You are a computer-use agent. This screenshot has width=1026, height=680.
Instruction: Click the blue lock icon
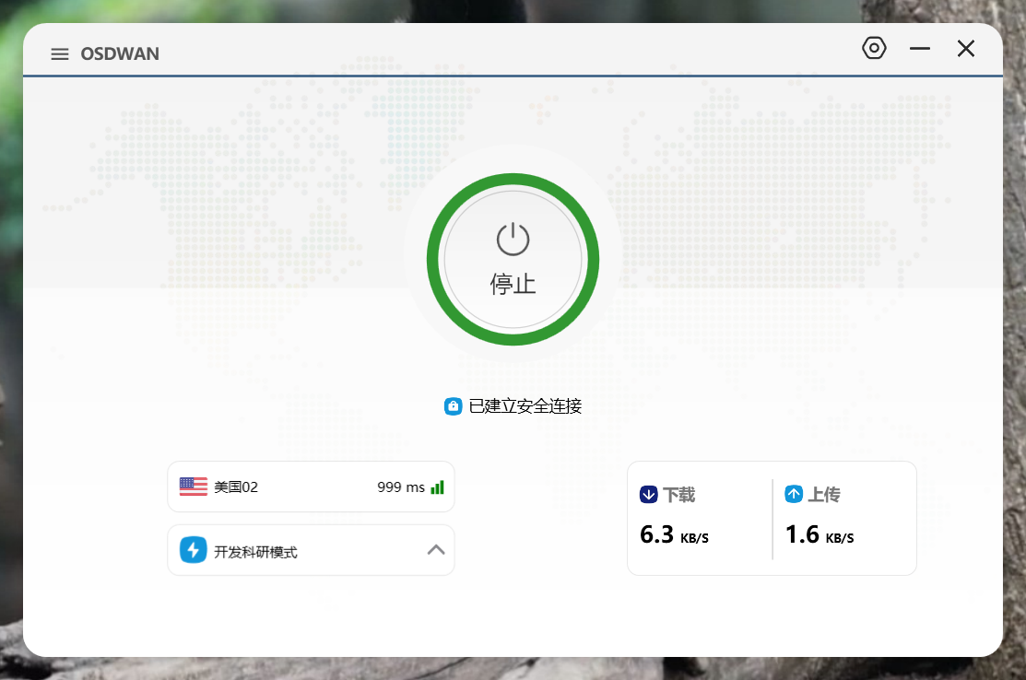[x=453, y=406]
